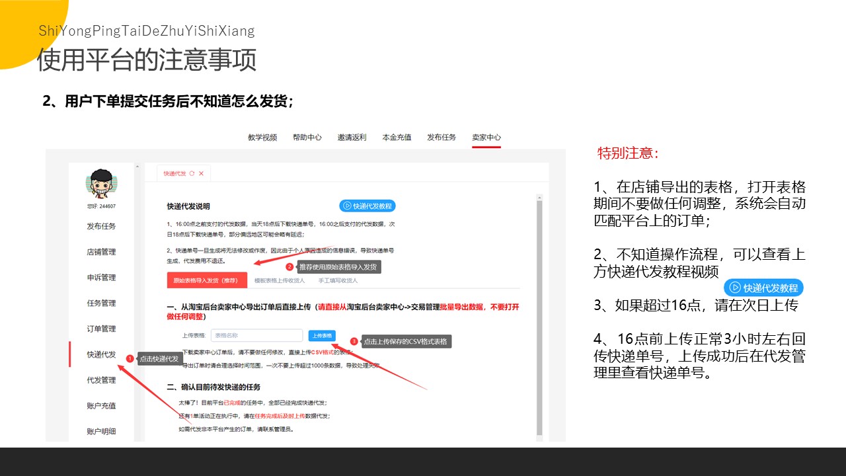The width and height of the screenshot is (846, 476).
Task: Open 任务管理 in the sidebar
Action: click(101, 303)
